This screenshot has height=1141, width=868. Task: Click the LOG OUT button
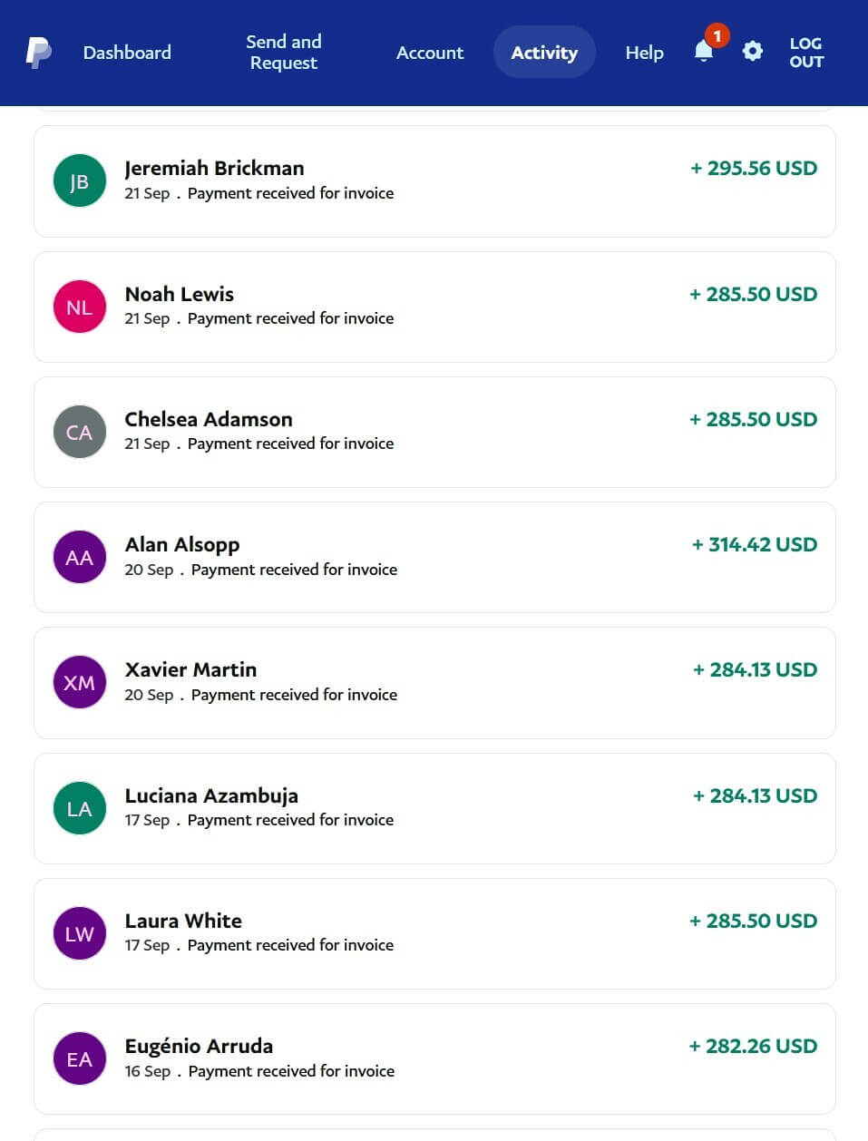pyautogui.click(x=806, y=53)
